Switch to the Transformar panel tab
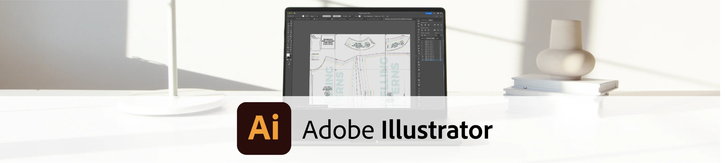 (x=424, y=20)
